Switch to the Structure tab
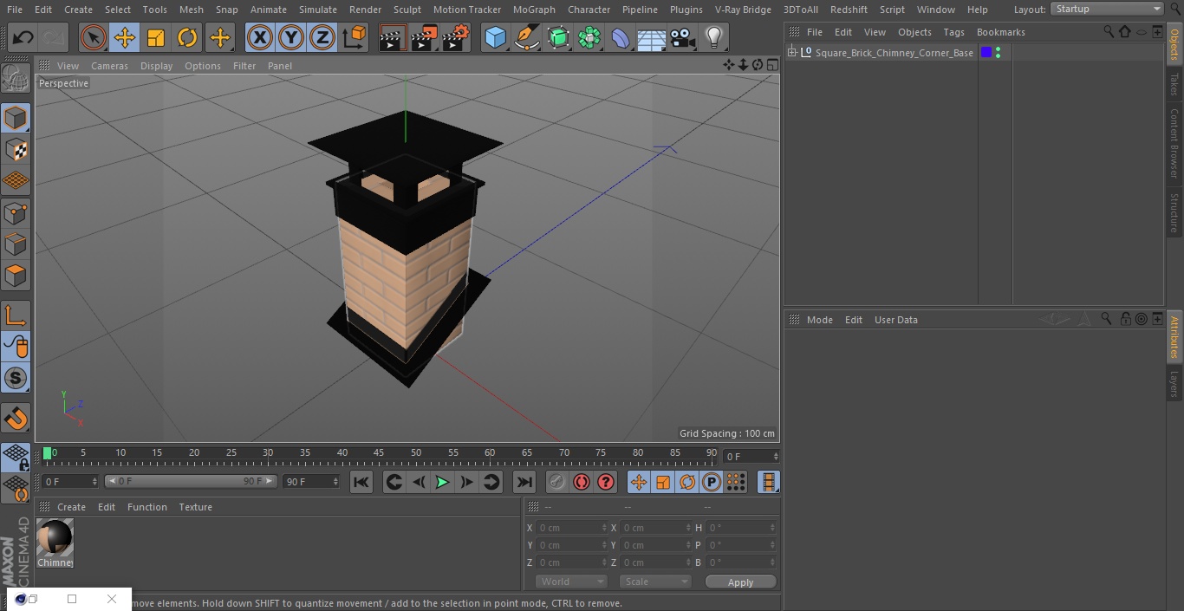 [1174, 213]
